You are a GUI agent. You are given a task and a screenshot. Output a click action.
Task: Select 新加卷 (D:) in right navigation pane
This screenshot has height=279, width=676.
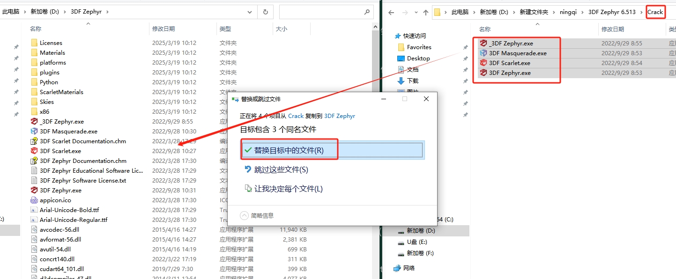pos(421,231)
